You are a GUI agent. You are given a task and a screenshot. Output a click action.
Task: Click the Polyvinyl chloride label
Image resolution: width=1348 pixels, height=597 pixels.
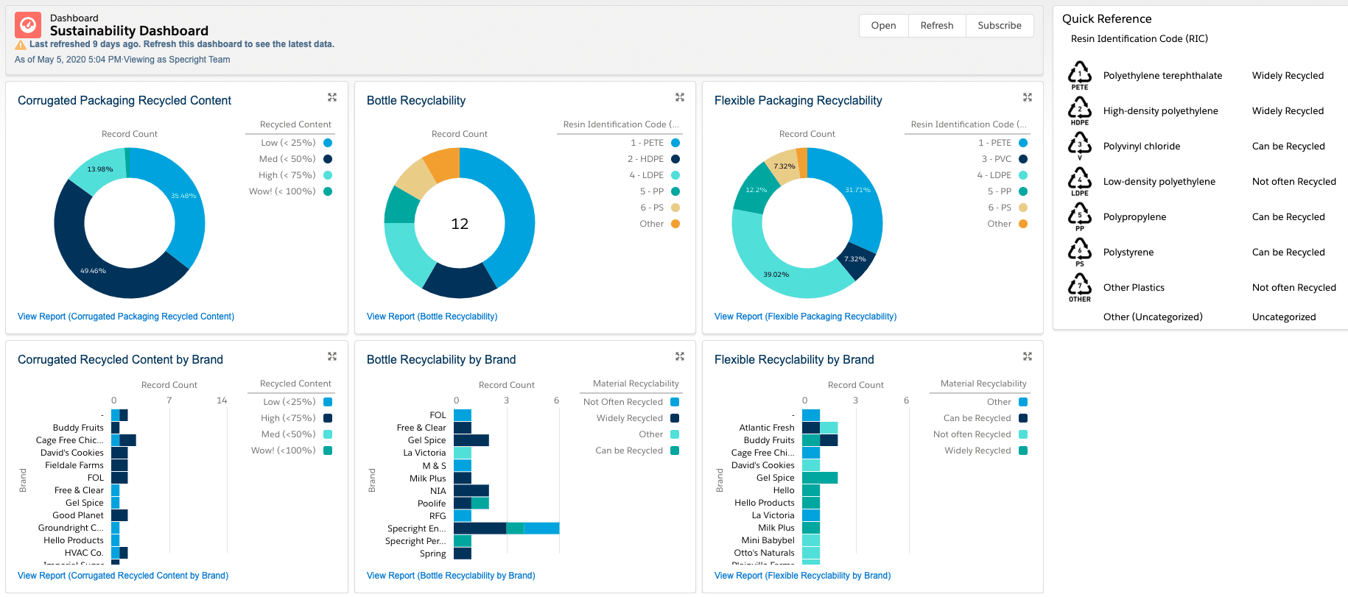tap(1142, 146)
